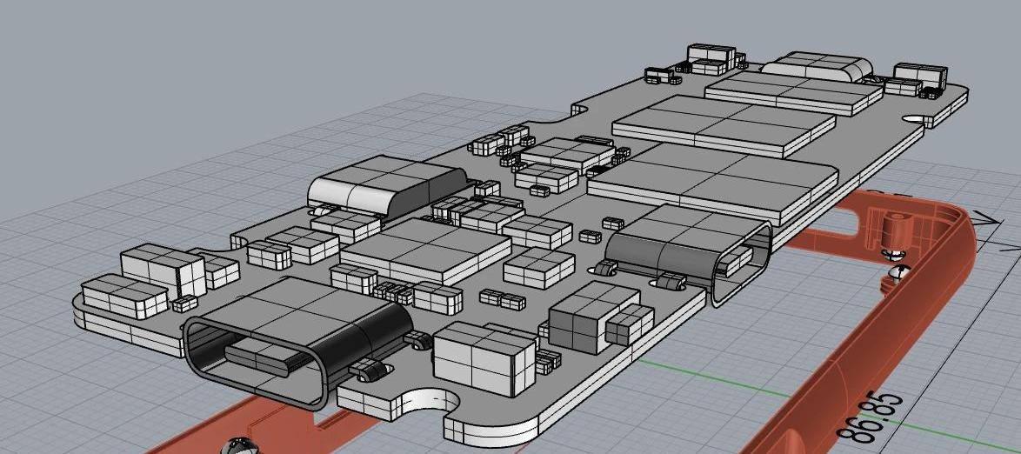
Task: Select the oval slot hole at board's far right
Action: [x=918, y=117]
